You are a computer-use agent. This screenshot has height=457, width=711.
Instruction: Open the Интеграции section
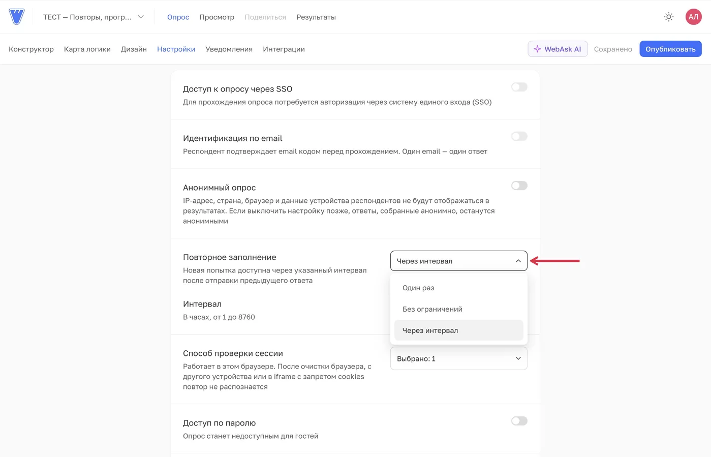click(x=284, y=49)
